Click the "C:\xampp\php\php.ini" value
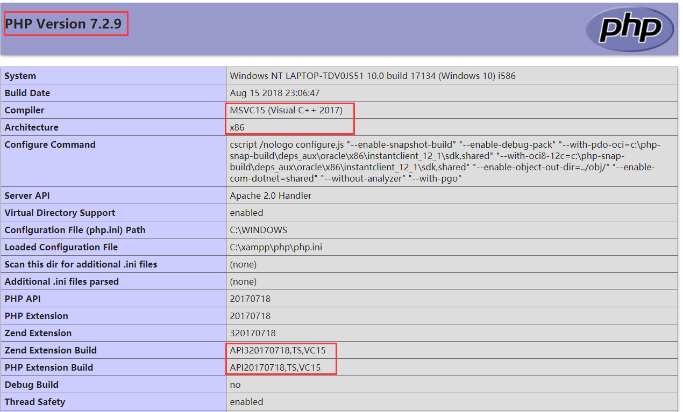The height and width of the screenshot is (412, 683). click(276, 247)
